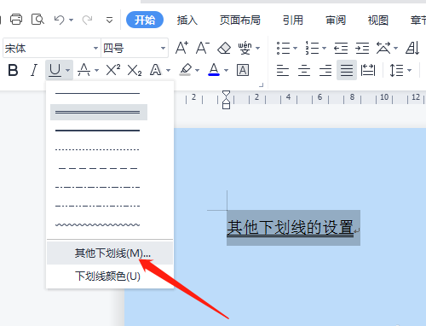Screen dimensions: 426x326
Task: Apply blue font color
Action: 214,70
